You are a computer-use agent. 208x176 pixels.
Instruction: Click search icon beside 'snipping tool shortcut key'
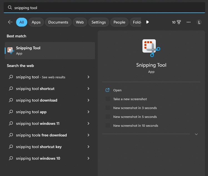11,147
